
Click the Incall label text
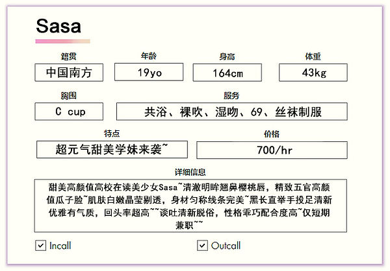pos(60,246)
